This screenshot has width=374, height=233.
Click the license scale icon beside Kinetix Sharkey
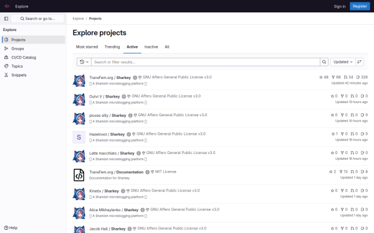tap(128, 191)
